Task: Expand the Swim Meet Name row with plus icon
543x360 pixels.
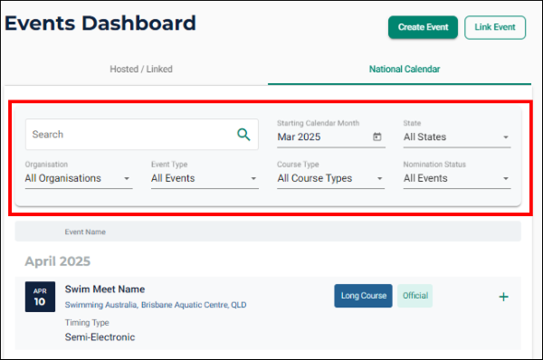Action: pos(503,297)
